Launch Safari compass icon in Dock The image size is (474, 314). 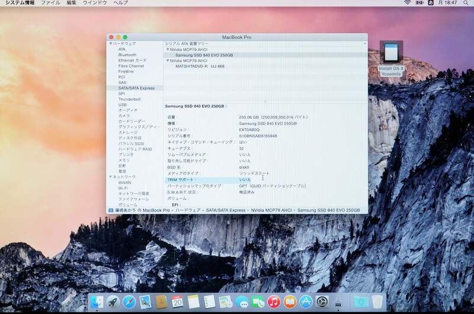point(129,302)
